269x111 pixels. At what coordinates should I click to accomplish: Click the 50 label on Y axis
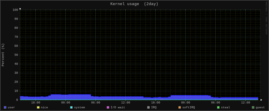coord(16,55)
